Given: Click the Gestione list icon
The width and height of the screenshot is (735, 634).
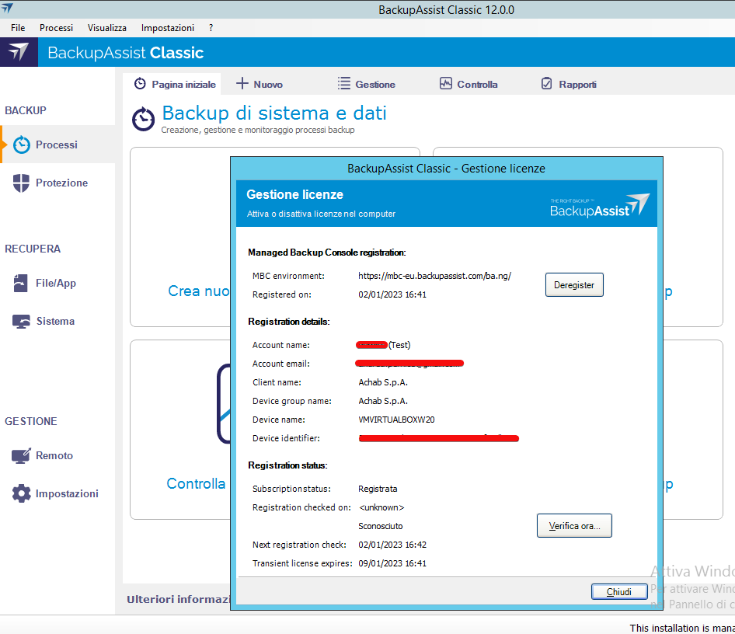Looking at the screenshot, I should 343,84.
